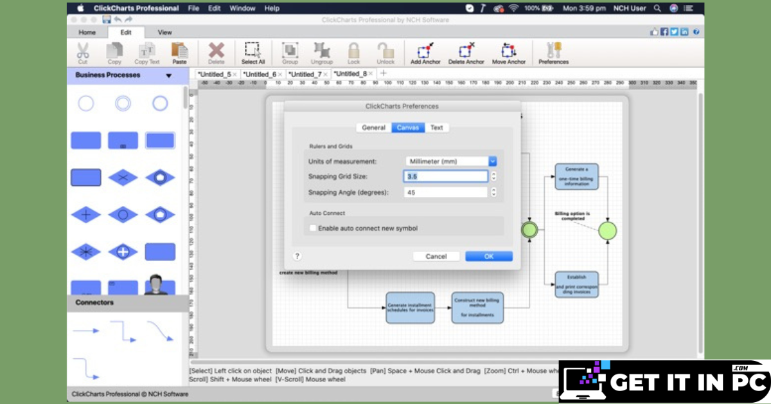The image size is (771, 404).
Task: Select the diamond with X gateway shape
Action: coord(123,178)
